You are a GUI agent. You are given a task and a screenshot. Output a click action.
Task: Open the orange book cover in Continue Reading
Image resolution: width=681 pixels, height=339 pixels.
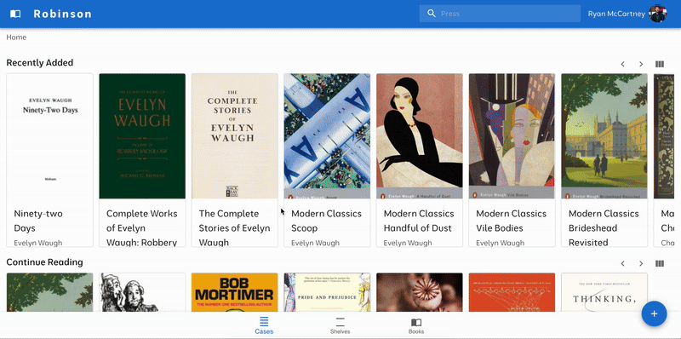(x=512, y=292)
